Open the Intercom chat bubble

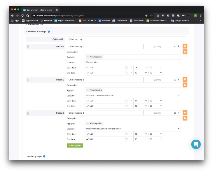click(x=196, y=144)
